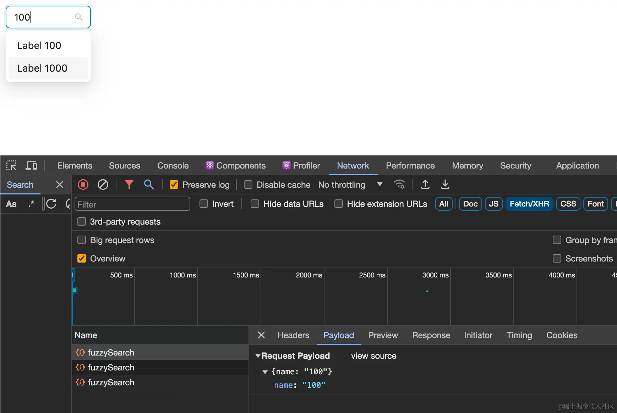Refresh search results icon
This screenshot has width=617, height=413.
point(51,204)
